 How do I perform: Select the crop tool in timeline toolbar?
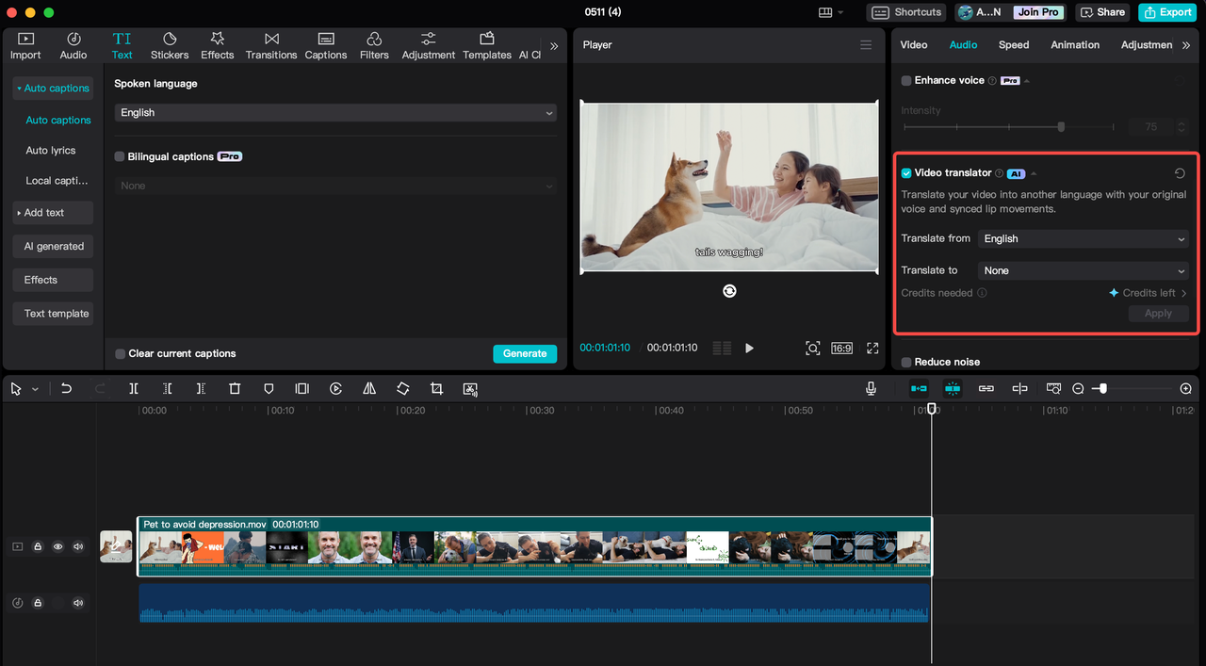point(436,388)
